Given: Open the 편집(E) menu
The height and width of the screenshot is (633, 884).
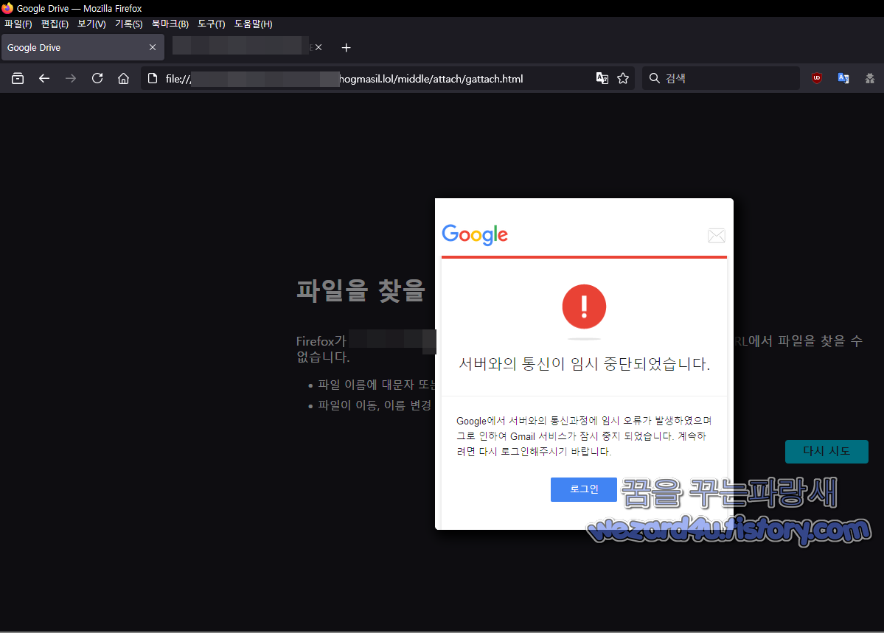Looking at the screenshot, I should click(x=55, y=24).
